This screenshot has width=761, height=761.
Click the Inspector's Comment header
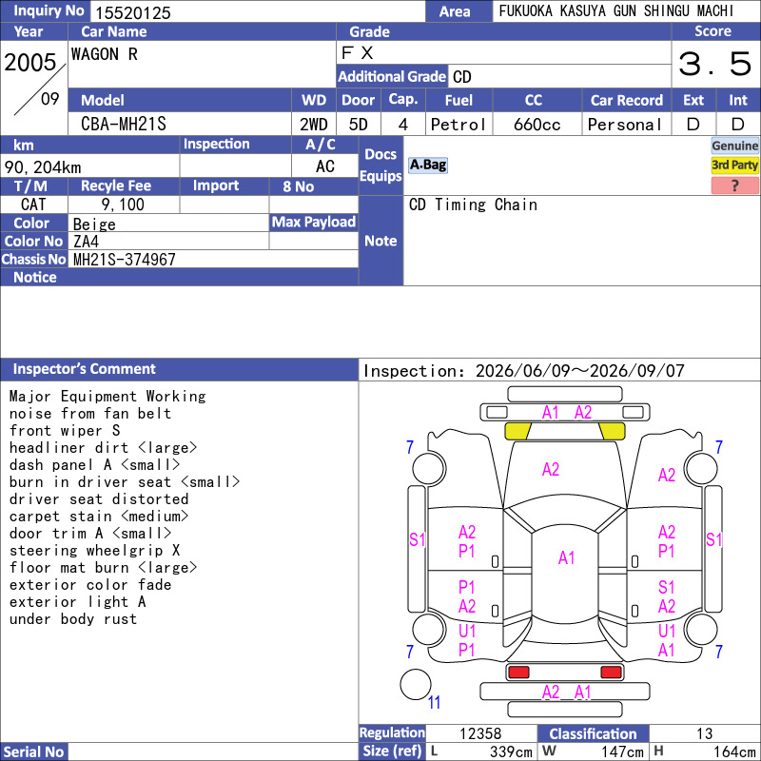pos(179,369)
